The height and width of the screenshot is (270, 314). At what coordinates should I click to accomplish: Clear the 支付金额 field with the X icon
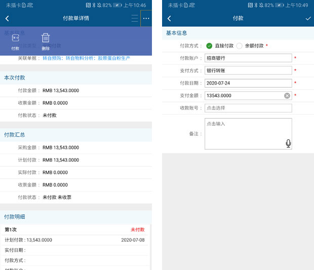pos(287,95)
